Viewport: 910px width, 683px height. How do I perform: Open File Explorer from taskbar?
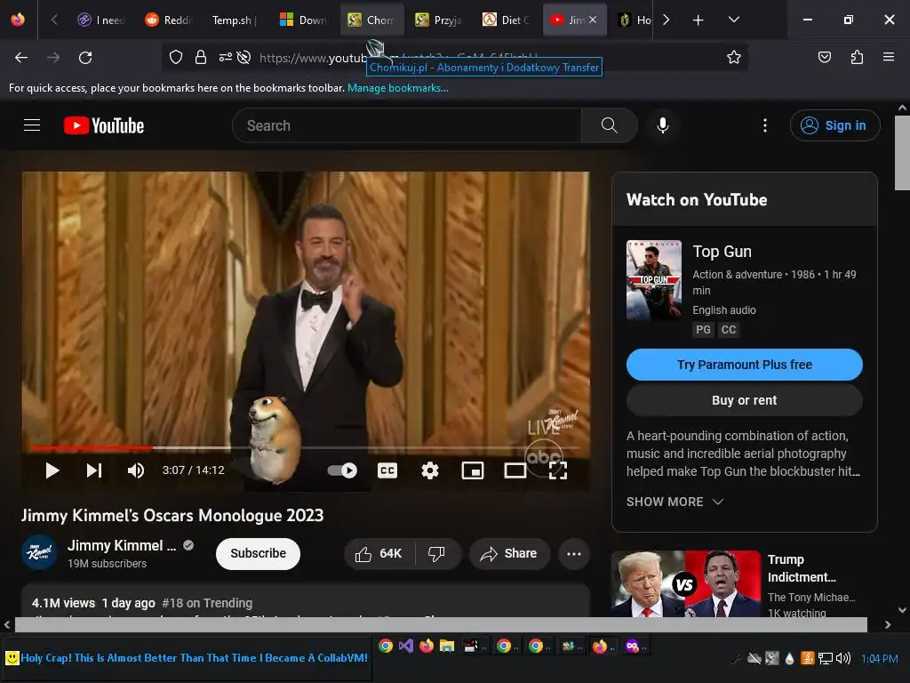pyautogui.click(x=446, y=646)
